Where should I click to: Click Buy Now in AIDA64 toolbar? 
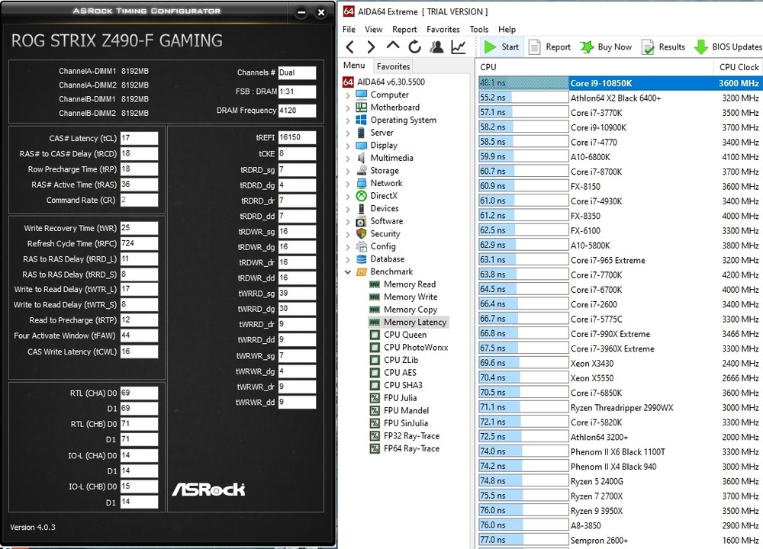pos(606,47)
